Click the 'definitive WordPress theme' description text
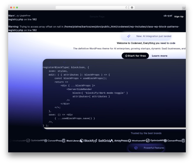 129,48
